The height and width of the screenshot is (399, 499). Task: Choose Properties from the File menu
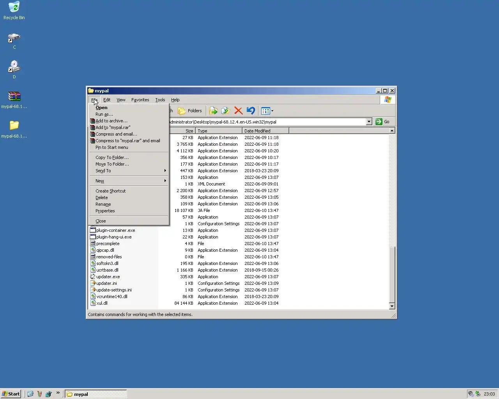(x=129, y=211)
